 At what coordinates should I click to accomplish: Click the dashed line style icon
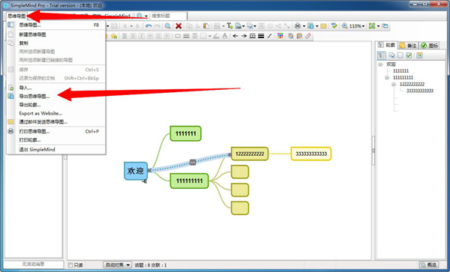point(253,36)
